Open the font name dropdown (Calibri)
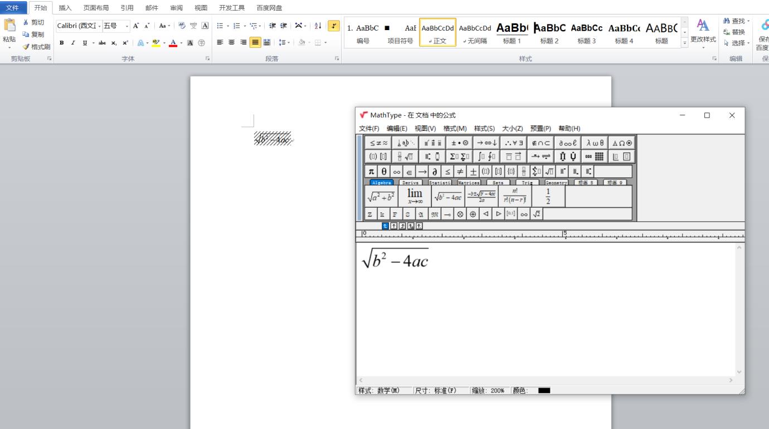 (x=100, y=26)
